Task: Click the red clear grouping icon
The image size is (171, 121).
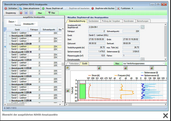Action: tap(21, 13)
